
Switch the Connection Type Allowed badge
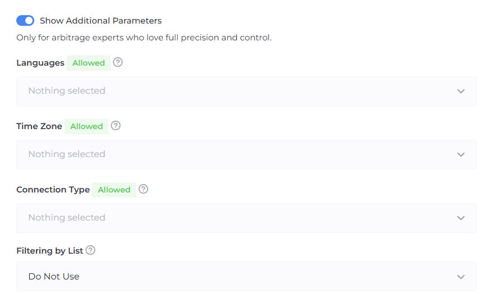point(114,190)
